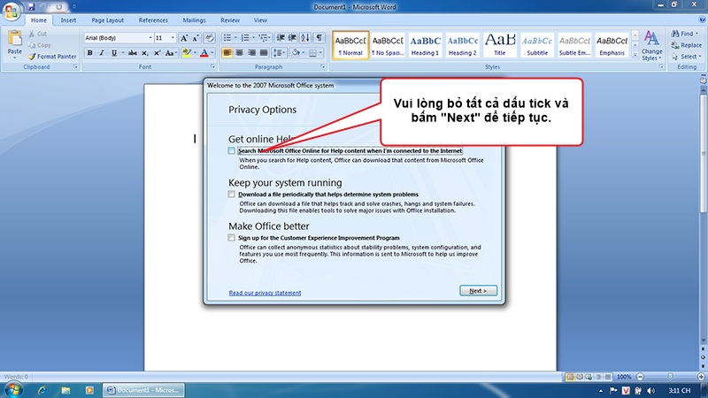Click the Shading paint bucket icon
This screenshot has width=708, height=398.
pos(296,53)
